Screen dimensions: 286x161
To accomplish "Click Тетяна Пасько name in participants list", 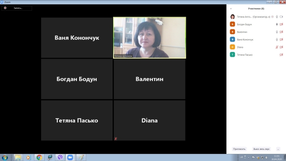I will (244, 55).
